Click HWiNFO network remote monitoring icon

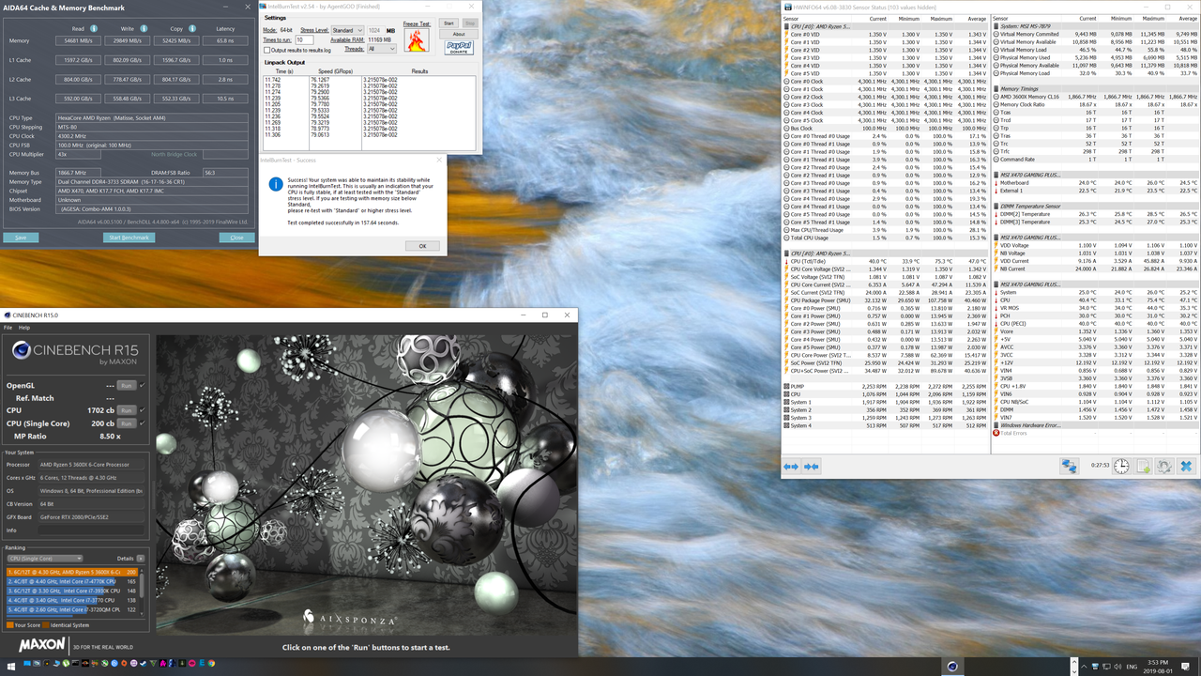pyautogui.click(x=1069, y=467)
